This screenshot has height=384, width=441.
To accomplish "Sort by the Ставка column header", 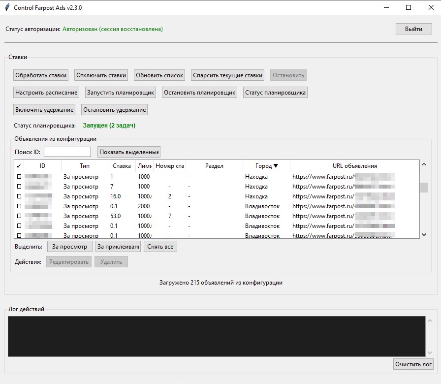I will [x=122, y=166].
